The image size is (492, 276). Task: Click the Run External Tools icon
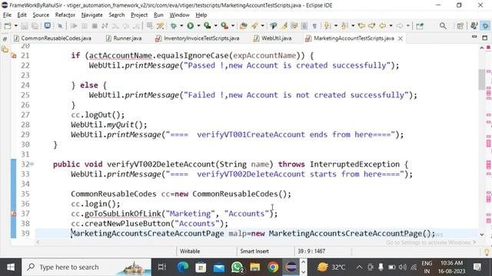point(224,26)
